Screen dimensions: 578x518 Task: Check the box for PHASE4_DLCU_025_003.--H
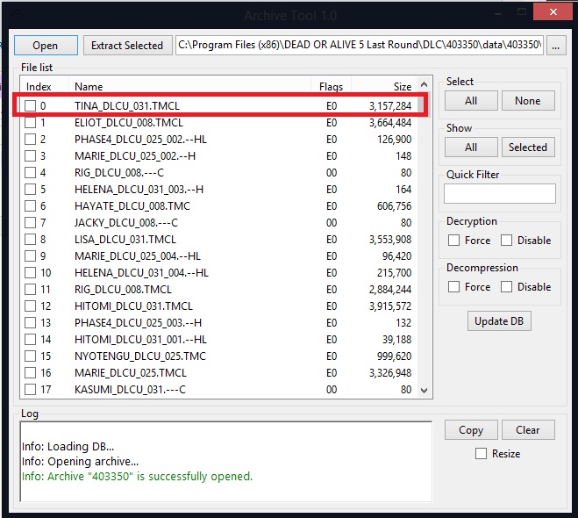pyautogui.click(x=30, y=323)
